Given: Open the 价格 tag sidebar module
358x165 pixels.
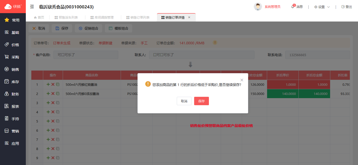Looking at the screenshot, I should click(x=13, y=45).
